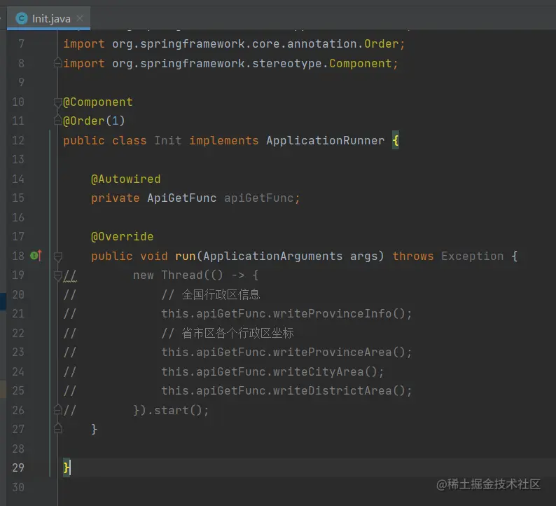Click the @Override annotation
Screen dimensions: 556x506
coord(123,237)
